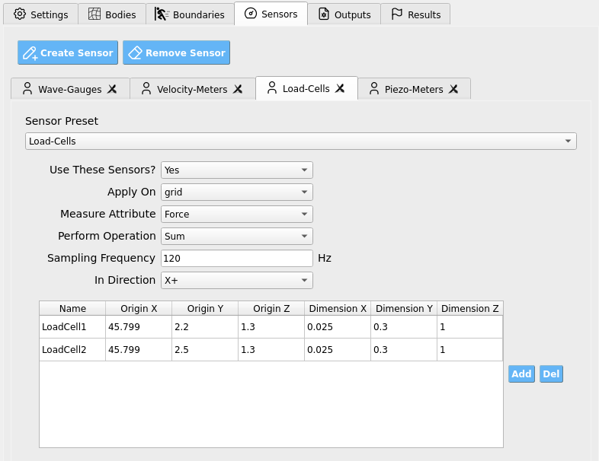This screenshot has width=599, height=461.
Task: Close the Piezo-Meters tab
Action: (453, 89)
